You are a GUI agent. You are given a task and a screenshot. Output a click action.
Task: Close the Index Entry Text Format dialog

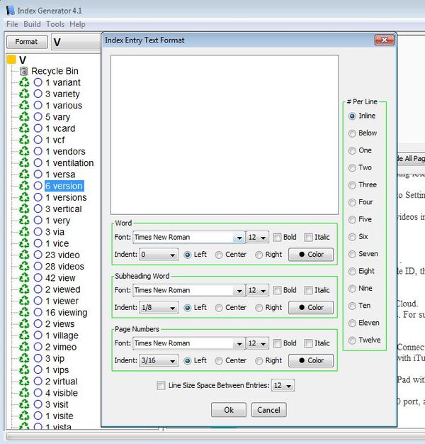(384, 40)
